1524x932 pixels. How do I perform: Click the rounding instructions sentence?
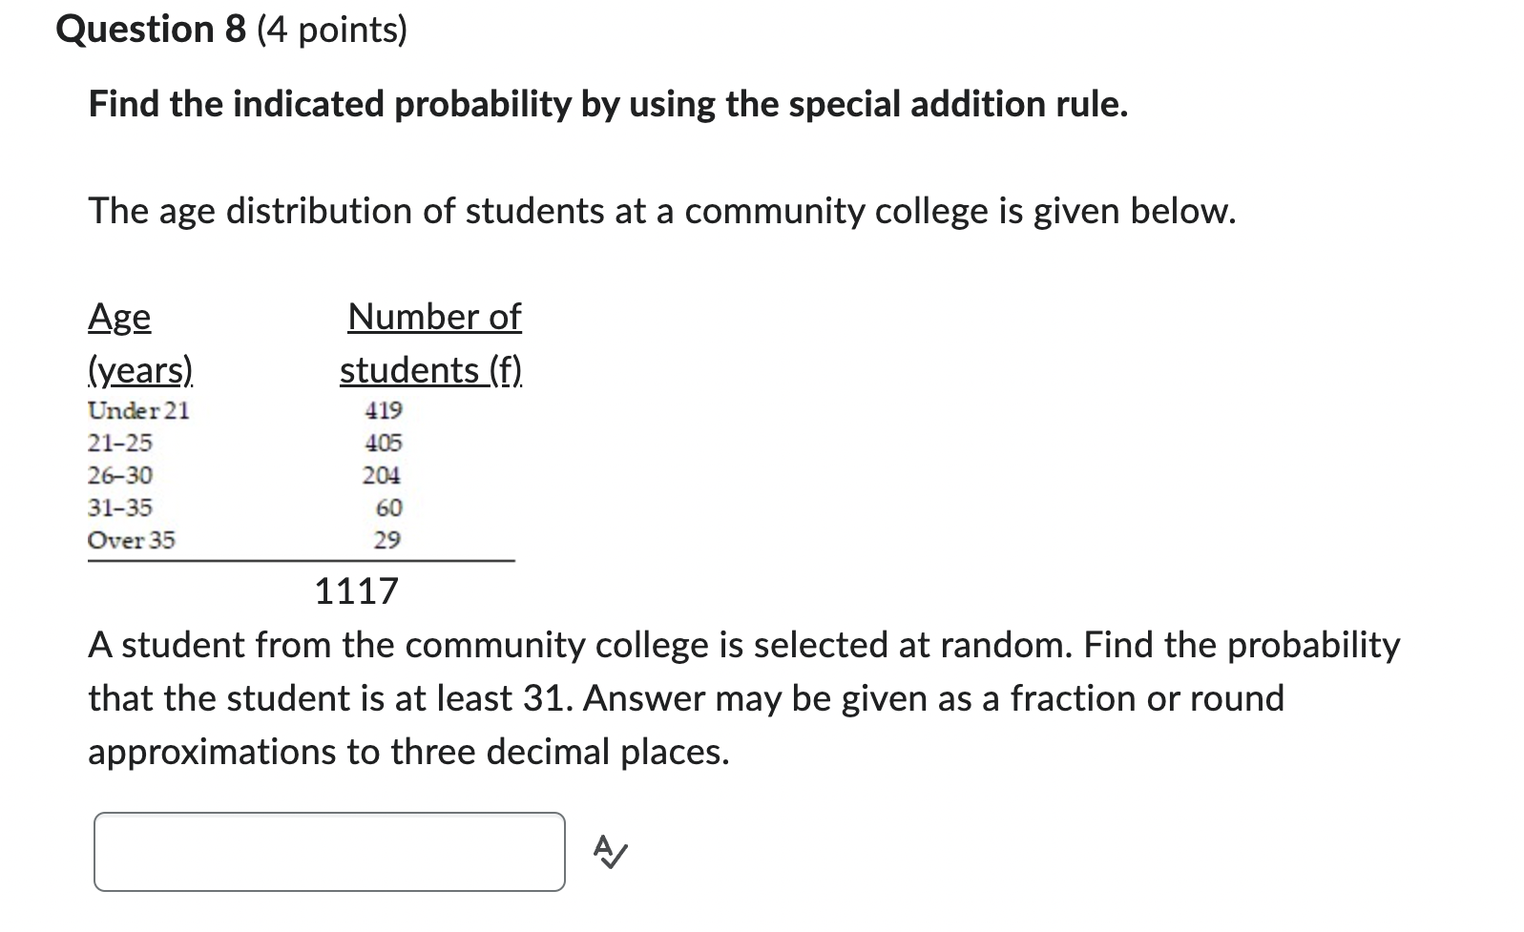[407, 752]
